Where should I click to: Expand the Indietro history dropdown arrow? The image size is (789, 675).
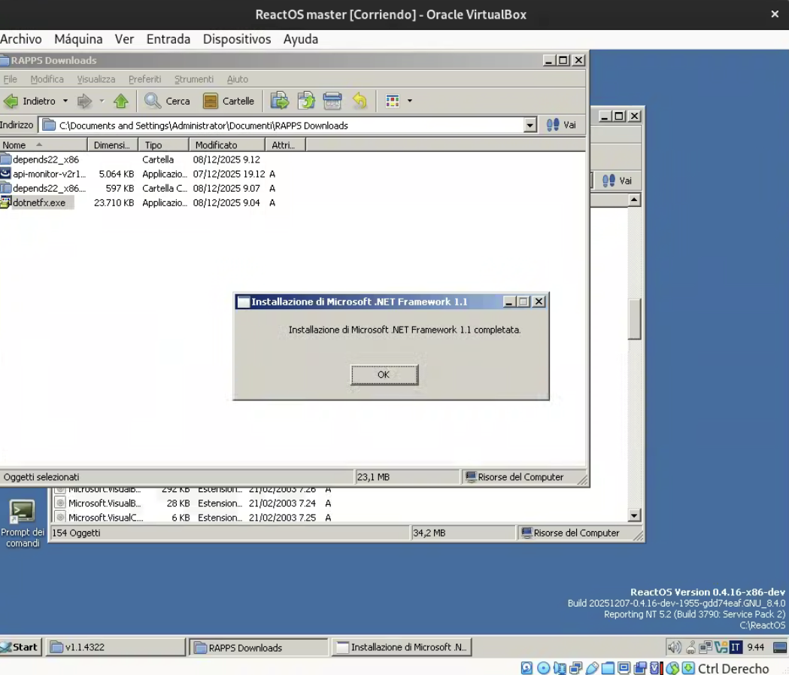click(65, 101)
